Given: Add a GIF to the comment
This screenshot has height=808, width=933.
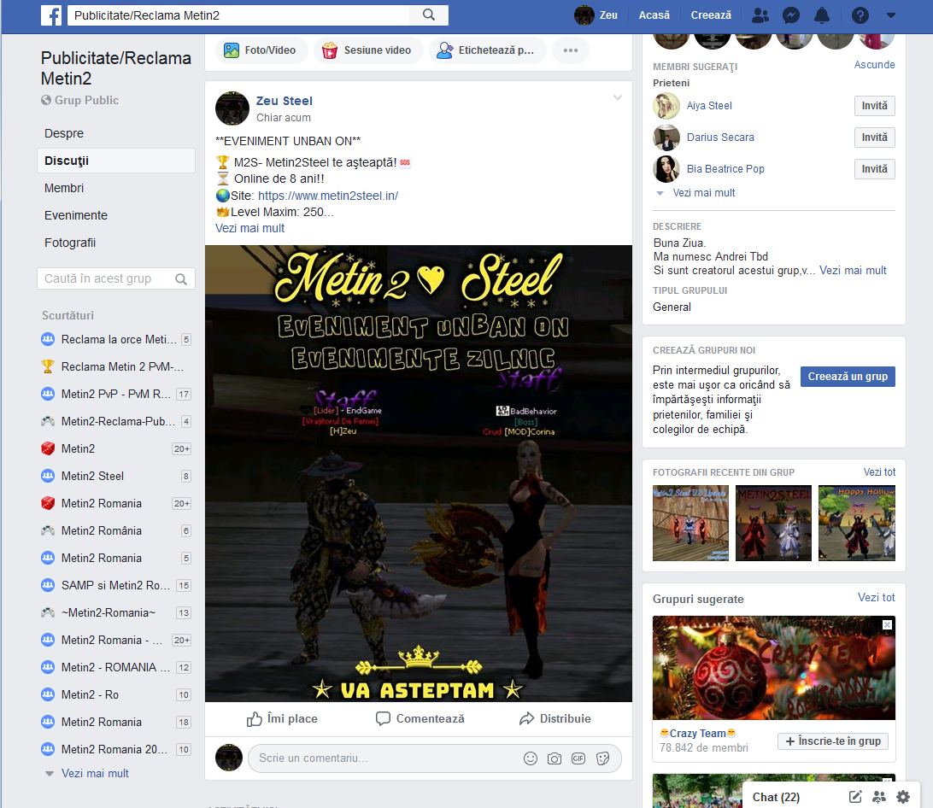Looking at the screenshot, I should (x=578, y=758).
